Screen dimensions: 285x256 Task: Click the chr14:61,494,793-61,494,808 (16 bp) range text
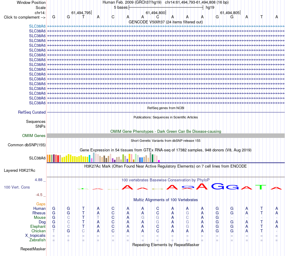[x=197, y=2]
